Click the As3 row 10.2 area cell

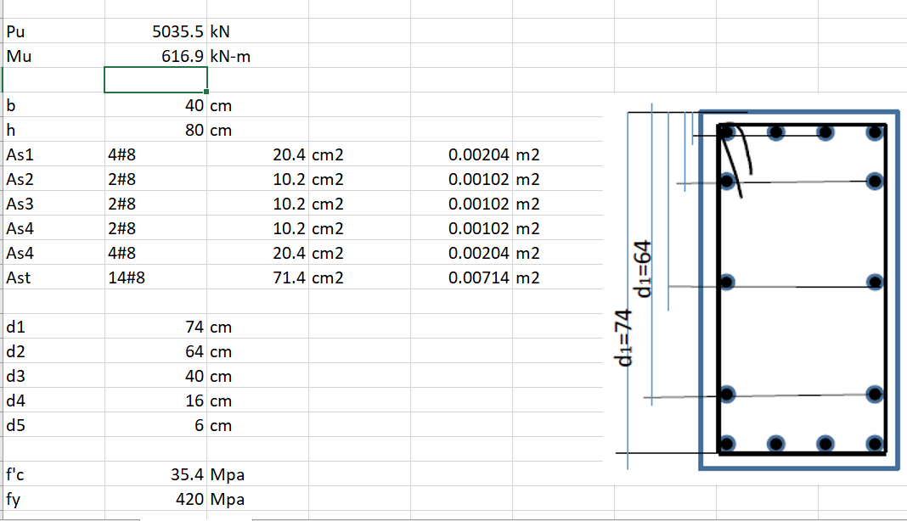point(257,204)
